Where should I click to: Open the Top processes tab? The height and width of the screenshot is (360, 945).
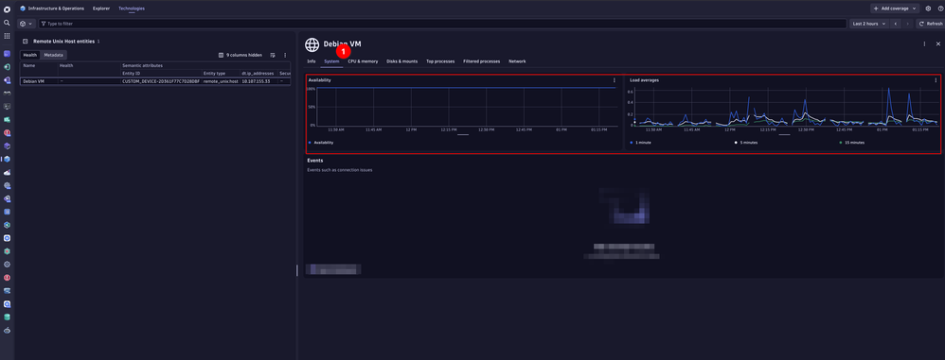[440, 61]
